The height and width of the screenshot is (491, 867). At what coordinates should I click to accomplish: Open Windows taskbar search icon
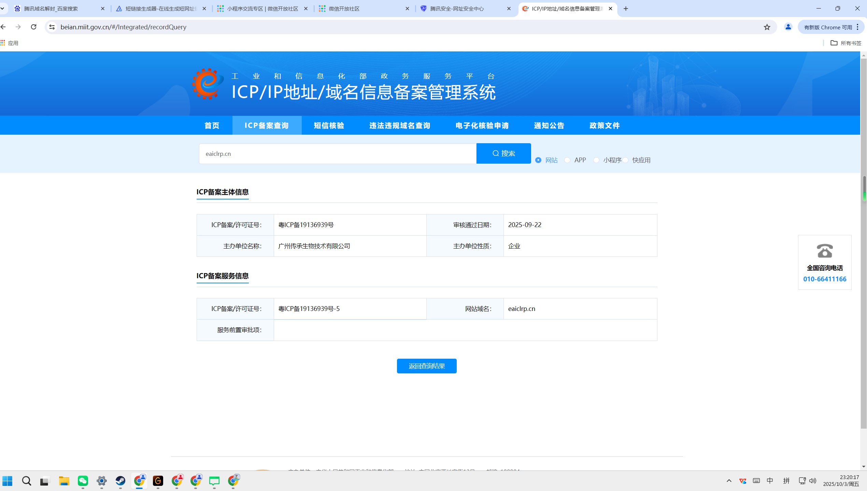tap(26, 481)
